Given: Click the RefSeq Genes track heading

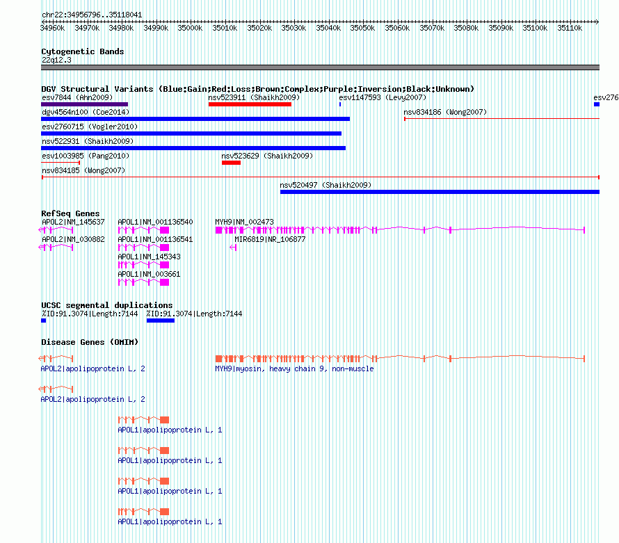Looking at the screenshot, I should point(70,213).
